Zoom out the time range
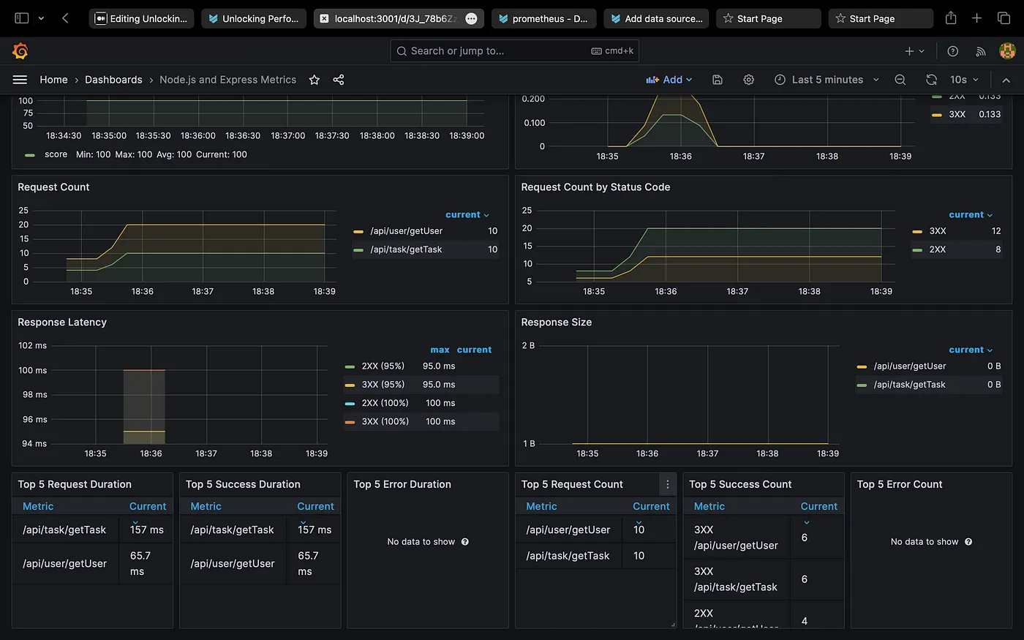 click(900, 80)
